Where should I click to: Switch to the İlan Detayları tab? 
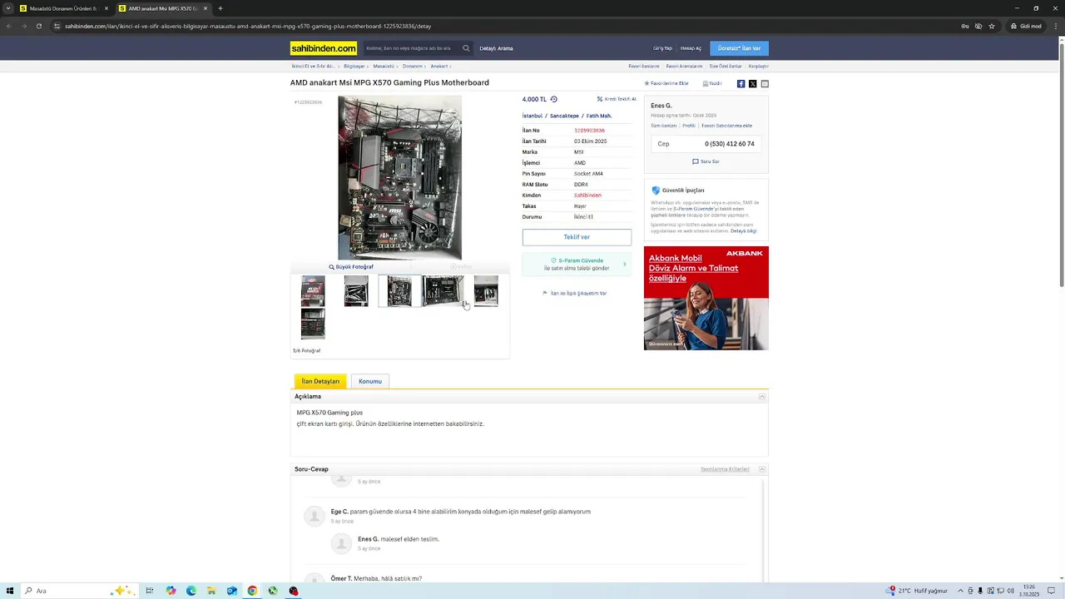click(320, 381)
